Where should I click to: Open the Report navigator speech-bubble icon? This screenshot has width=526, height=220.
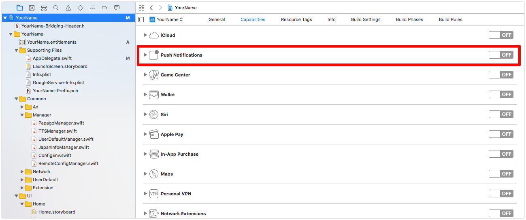click(x=117, y=8)
